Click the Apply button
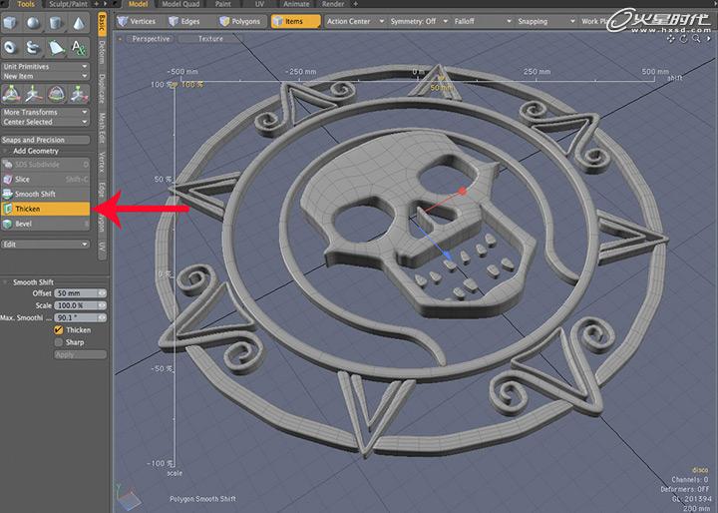 tap(80, 355)
